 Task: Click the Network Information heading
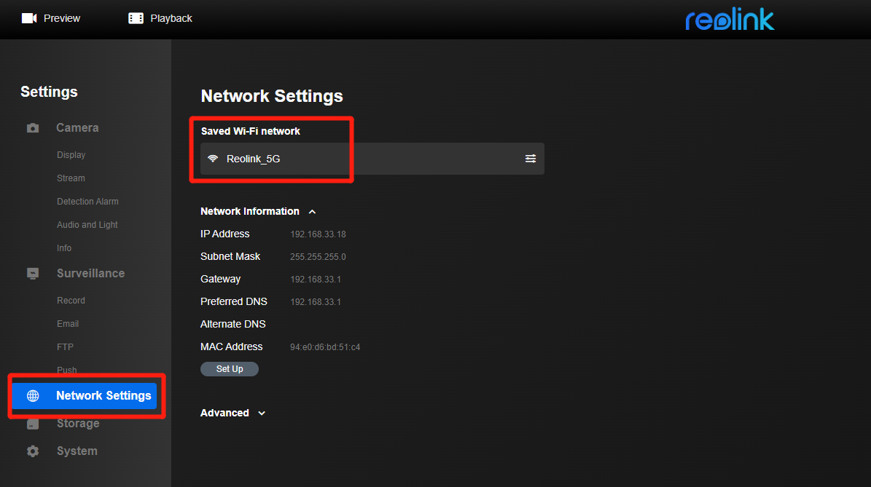[250, 211]
